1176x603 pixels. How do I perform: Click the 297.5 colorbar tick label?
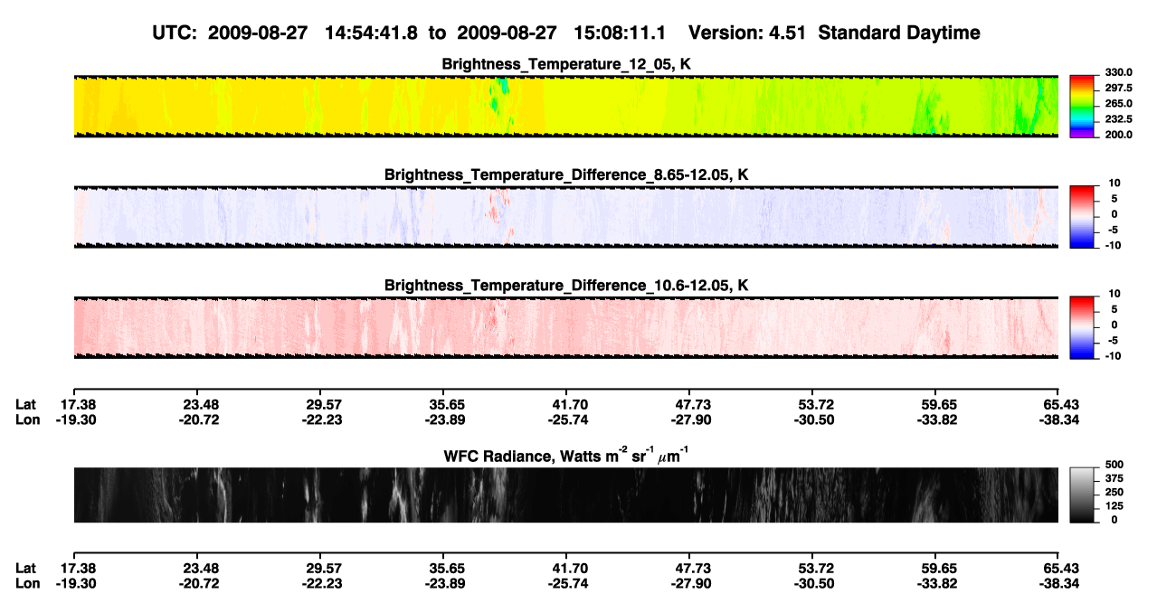1117,88
